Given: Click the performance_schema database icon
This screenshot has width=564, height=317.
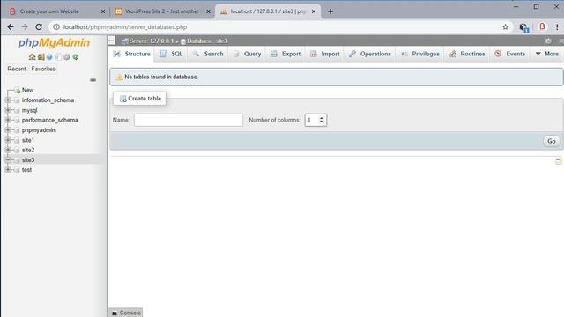Looking at the screenshot, I should click(x=17, y=120).
